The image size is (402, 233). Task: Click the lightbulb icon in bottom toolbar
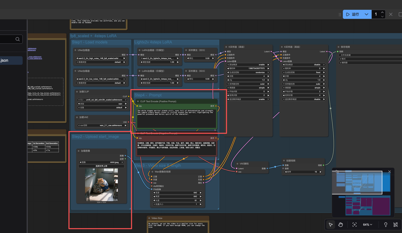[386, 225]
